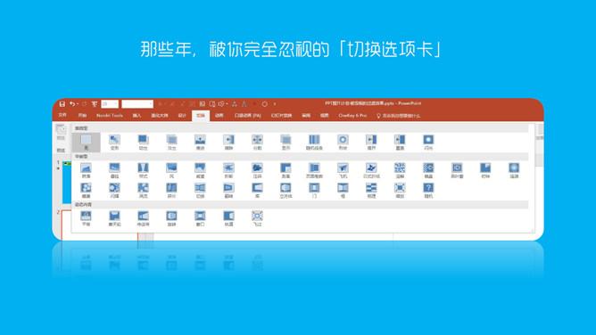This screenshot has width=596, height=335.
Task: Pick the None (无) transition option
Action: point(87,143)
